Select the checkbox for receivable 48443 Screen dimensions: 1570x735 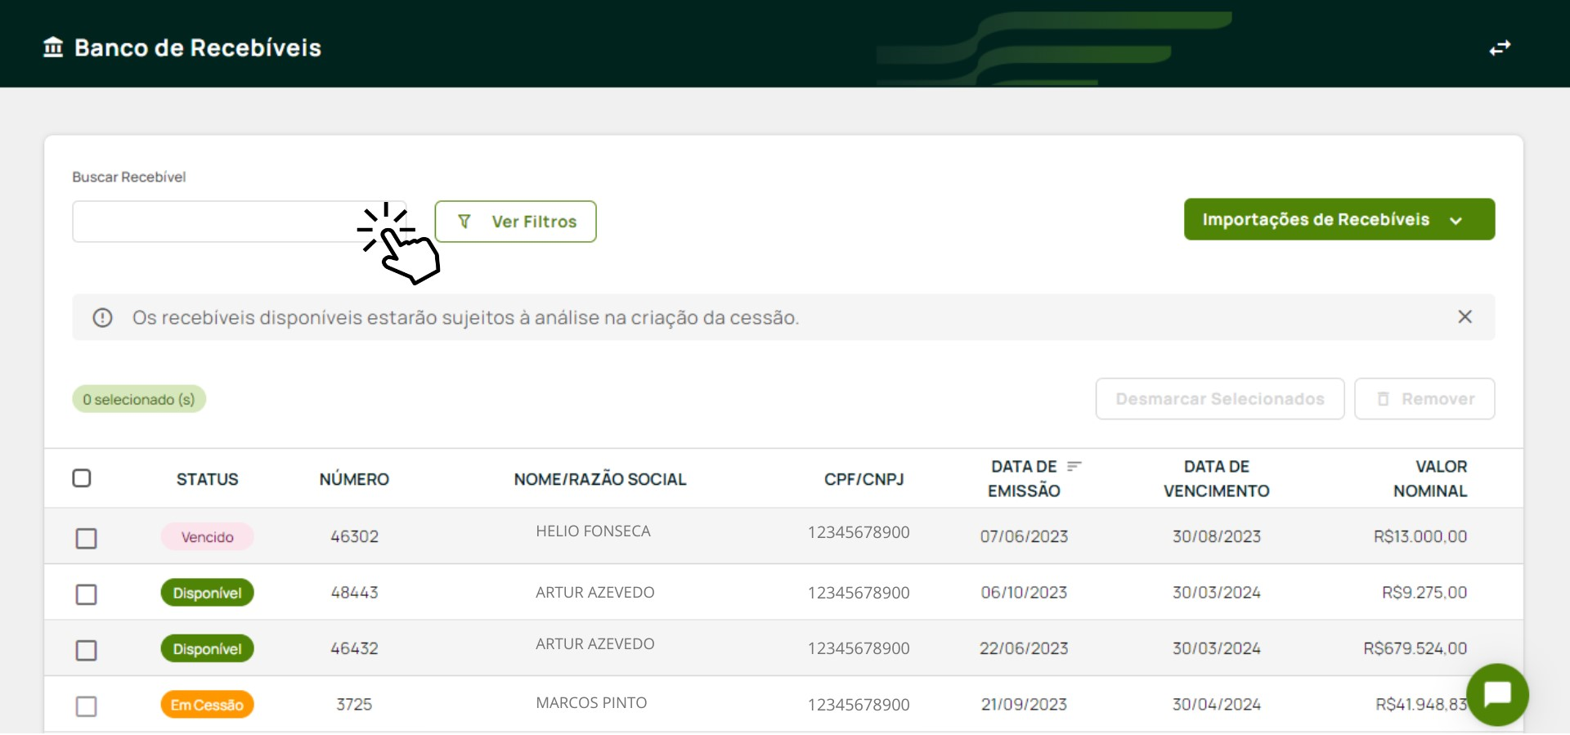[86, 594]
